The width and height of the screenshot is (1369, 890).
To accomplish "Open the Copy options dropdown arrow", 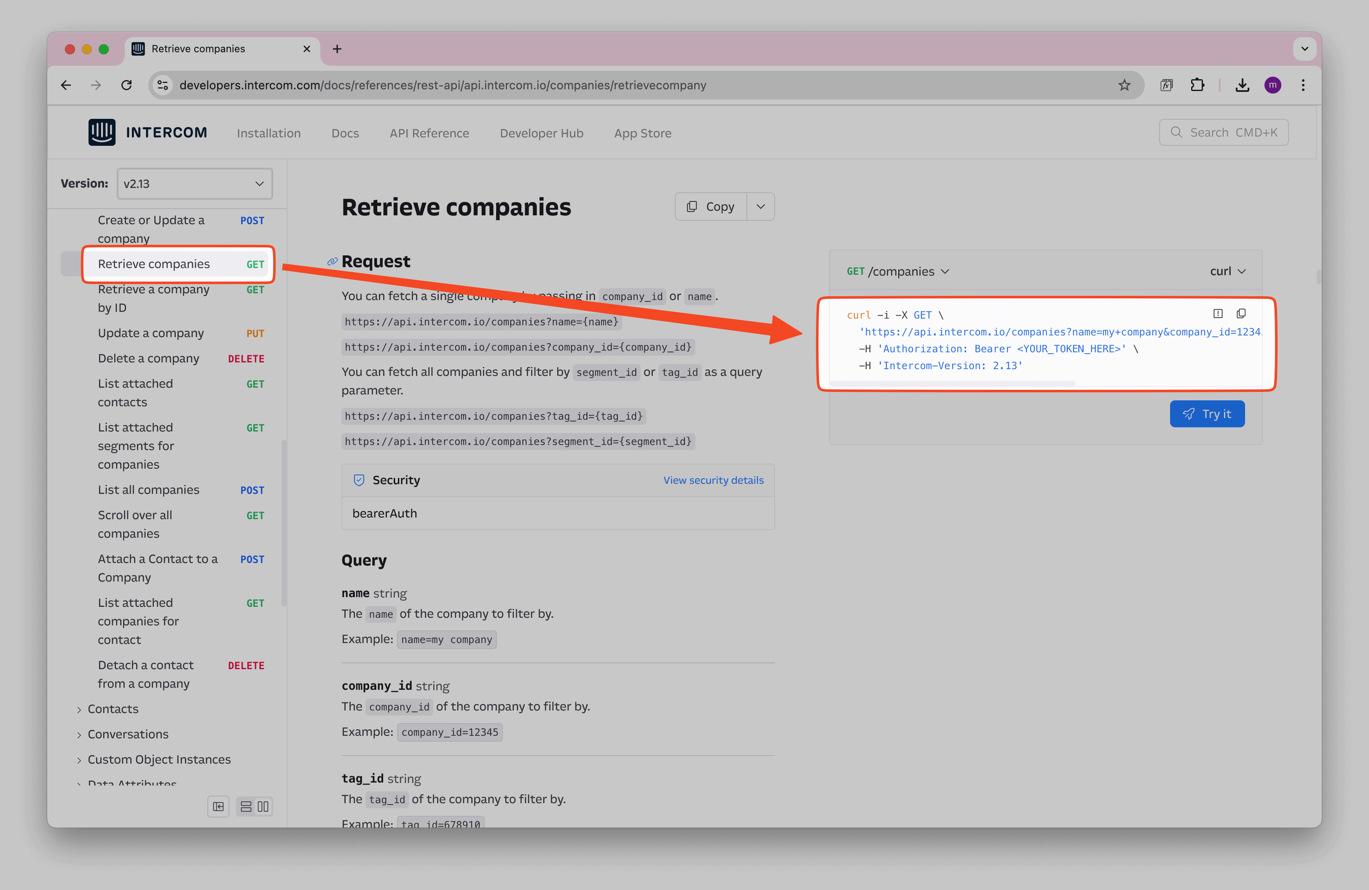I will coord(760,206).
